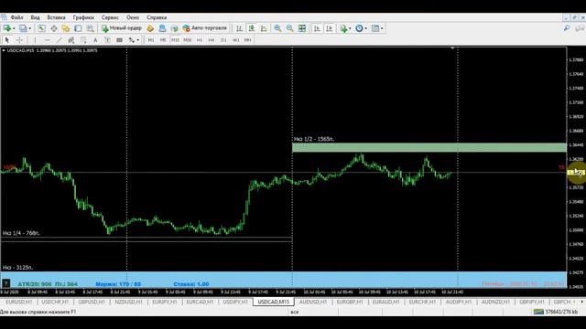The image size is (586, 329).
Task: Open the Вставка menu
Action: point(56,17)
